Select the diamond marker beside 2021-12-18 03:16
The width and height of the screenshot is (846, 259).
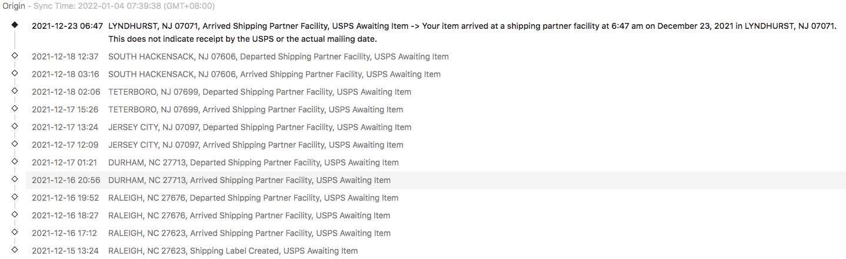[15, 73]
